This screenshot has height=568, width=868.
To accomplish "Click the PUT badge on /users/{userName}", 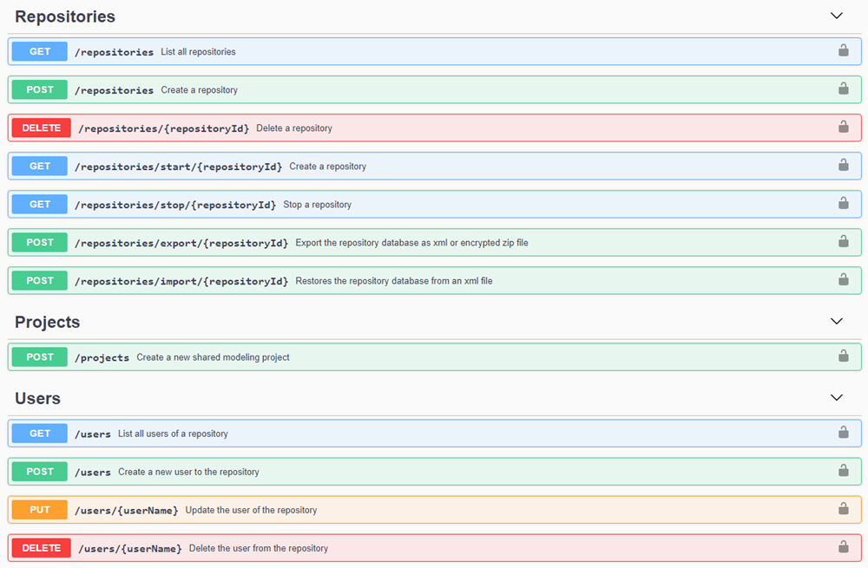I will click(x=38, y=509).
